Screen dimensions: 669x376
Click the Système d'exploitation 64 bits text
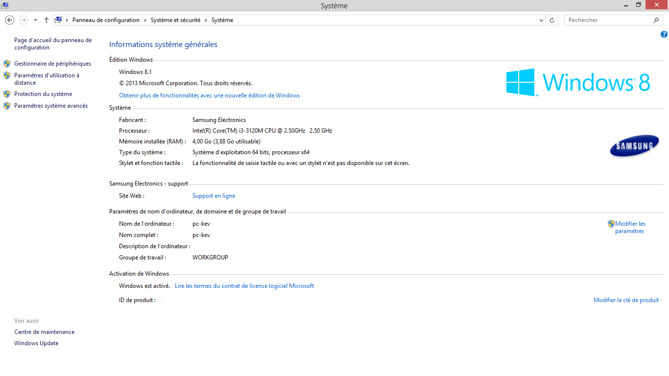tap(251, 152)
